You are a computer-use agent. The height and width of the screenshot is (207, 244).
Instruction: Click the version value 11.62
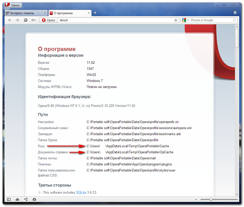point(91,63)
